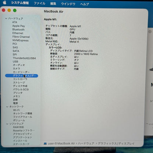Select ATA in the sidebar
Image resolution: width=153 pixels, height=153 pixels.
pos(15,22)
